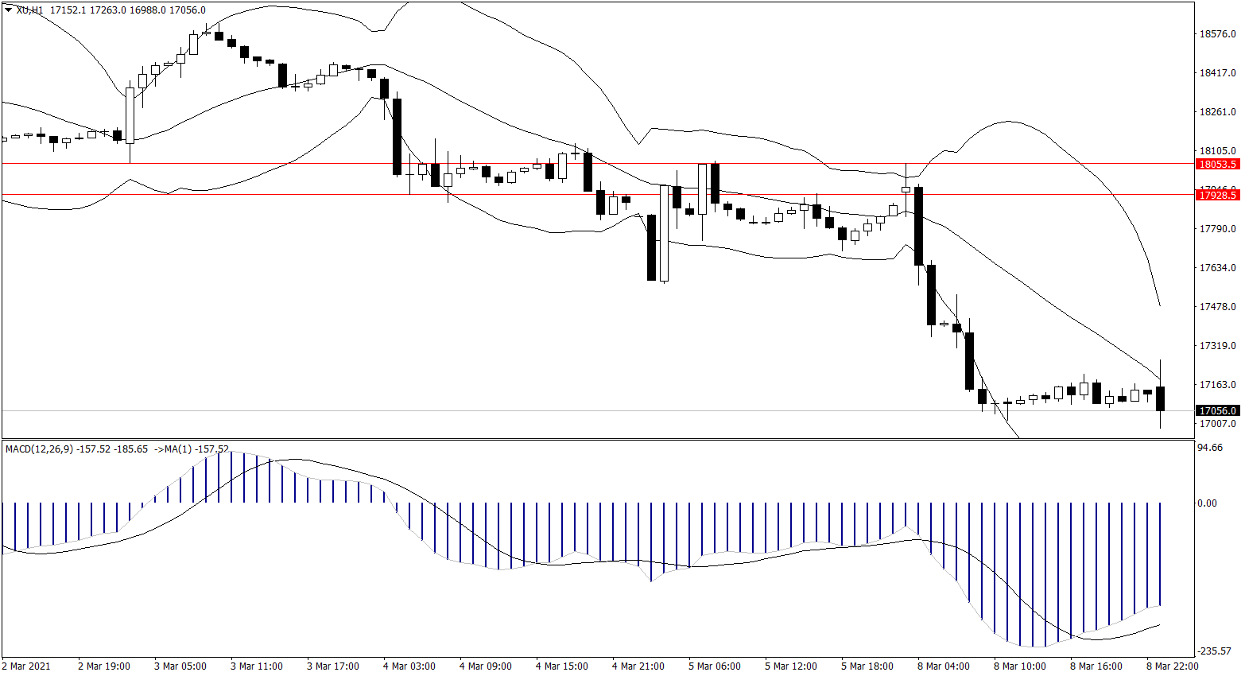Click the 94.66 value on MACD scale
This screenshot has height=676, width=1245.
tap(1210, 448)
